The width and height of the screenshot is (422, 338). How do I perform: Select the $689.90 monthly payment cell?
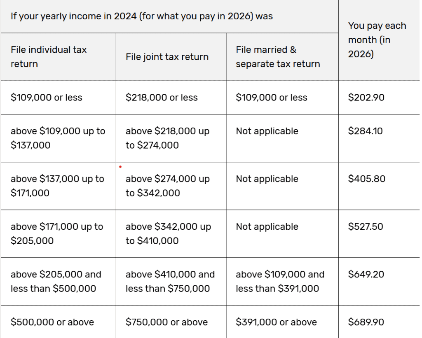366,322
